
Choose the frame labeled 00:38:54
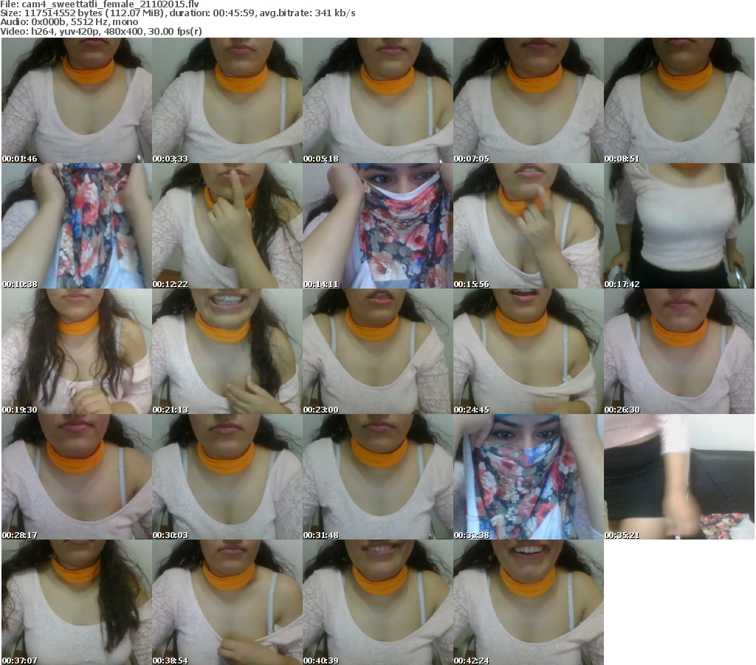[x=227, y=602]
